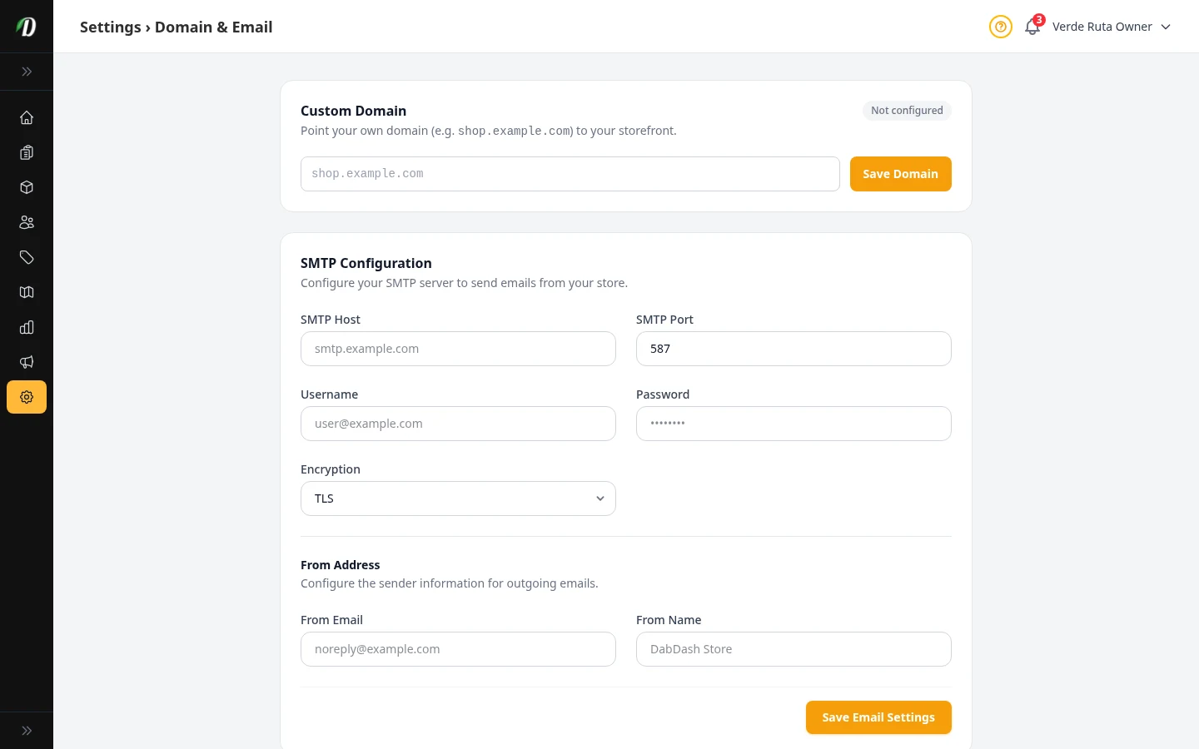Check notifications via the bell icon
1199x749 pixels.
click(x=1032, y=27)
